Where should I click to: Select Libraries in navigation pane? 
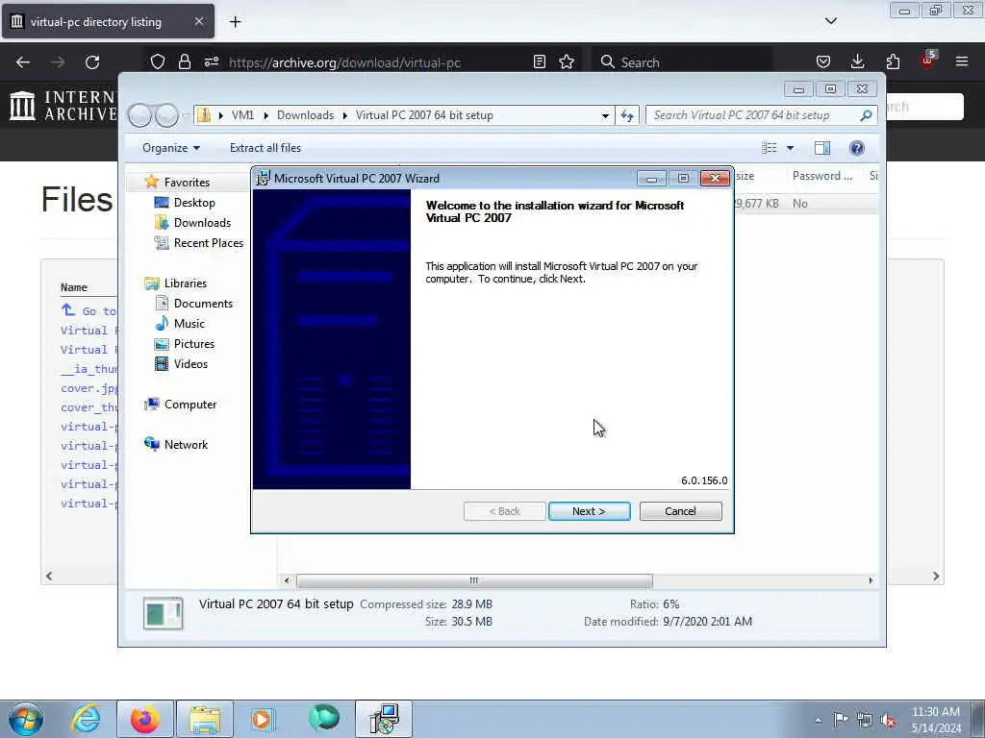pyautogui.click(x=185, y=283)
